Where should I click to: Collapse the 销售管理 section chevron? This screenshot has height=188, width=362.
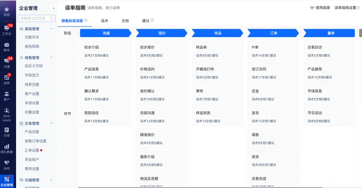click(x=51, y=57)
